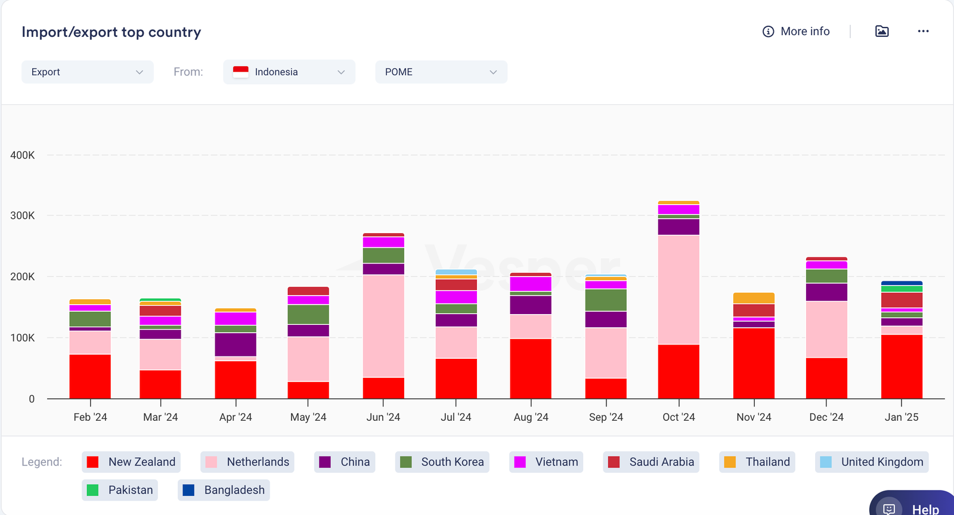Click the More info circle icon
Screen dimensions: 954x515
tap(768, 32)
